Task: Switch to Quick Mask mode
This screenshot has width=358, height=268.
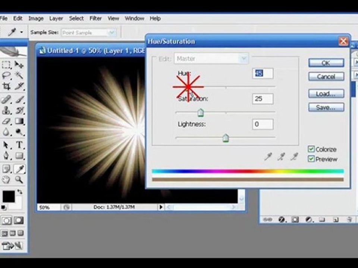Action: 19,220
